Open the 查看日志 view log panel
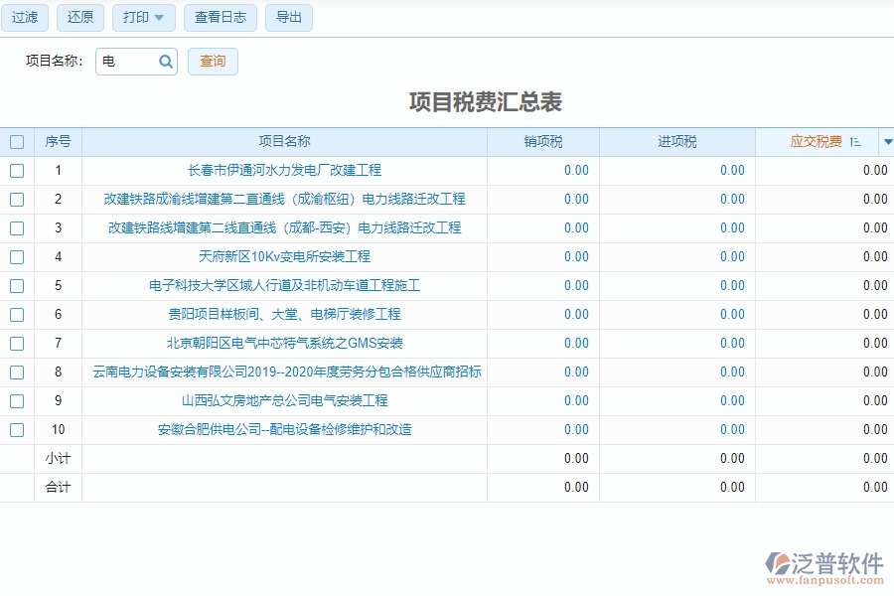Screen dimensions: 894x596 tap(220, 17)
